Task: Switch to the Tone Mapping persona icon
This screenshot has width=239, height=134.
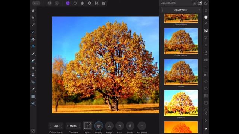Action: 97,3
